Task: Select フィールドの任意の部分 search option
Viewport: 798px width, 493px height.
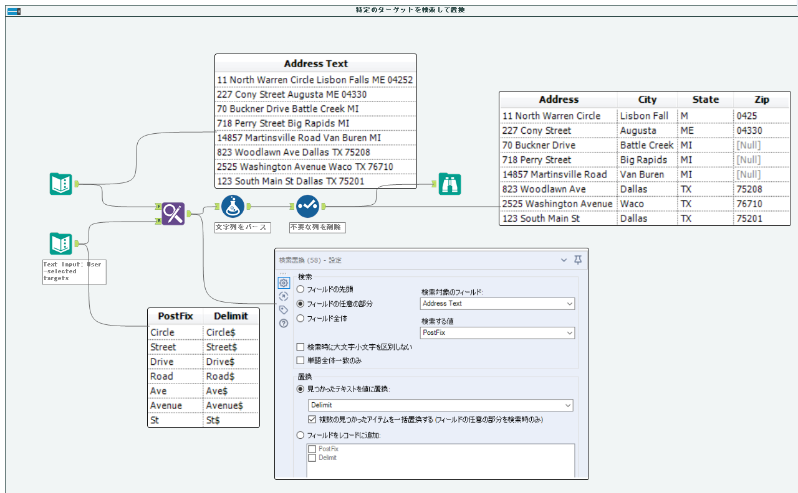Action: (300, 304)
